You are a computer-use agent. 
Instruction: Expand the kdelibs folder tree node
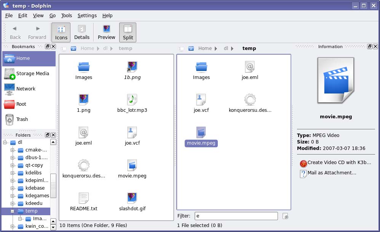13,173
